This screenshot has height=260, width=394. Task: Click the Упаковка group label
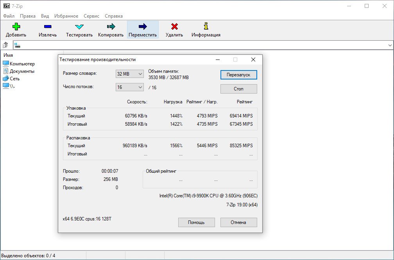[76, 108]
